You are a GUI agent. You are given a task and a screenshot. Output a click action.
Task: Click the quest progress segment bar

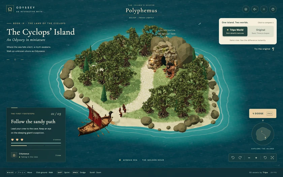[x=36, y=146]
